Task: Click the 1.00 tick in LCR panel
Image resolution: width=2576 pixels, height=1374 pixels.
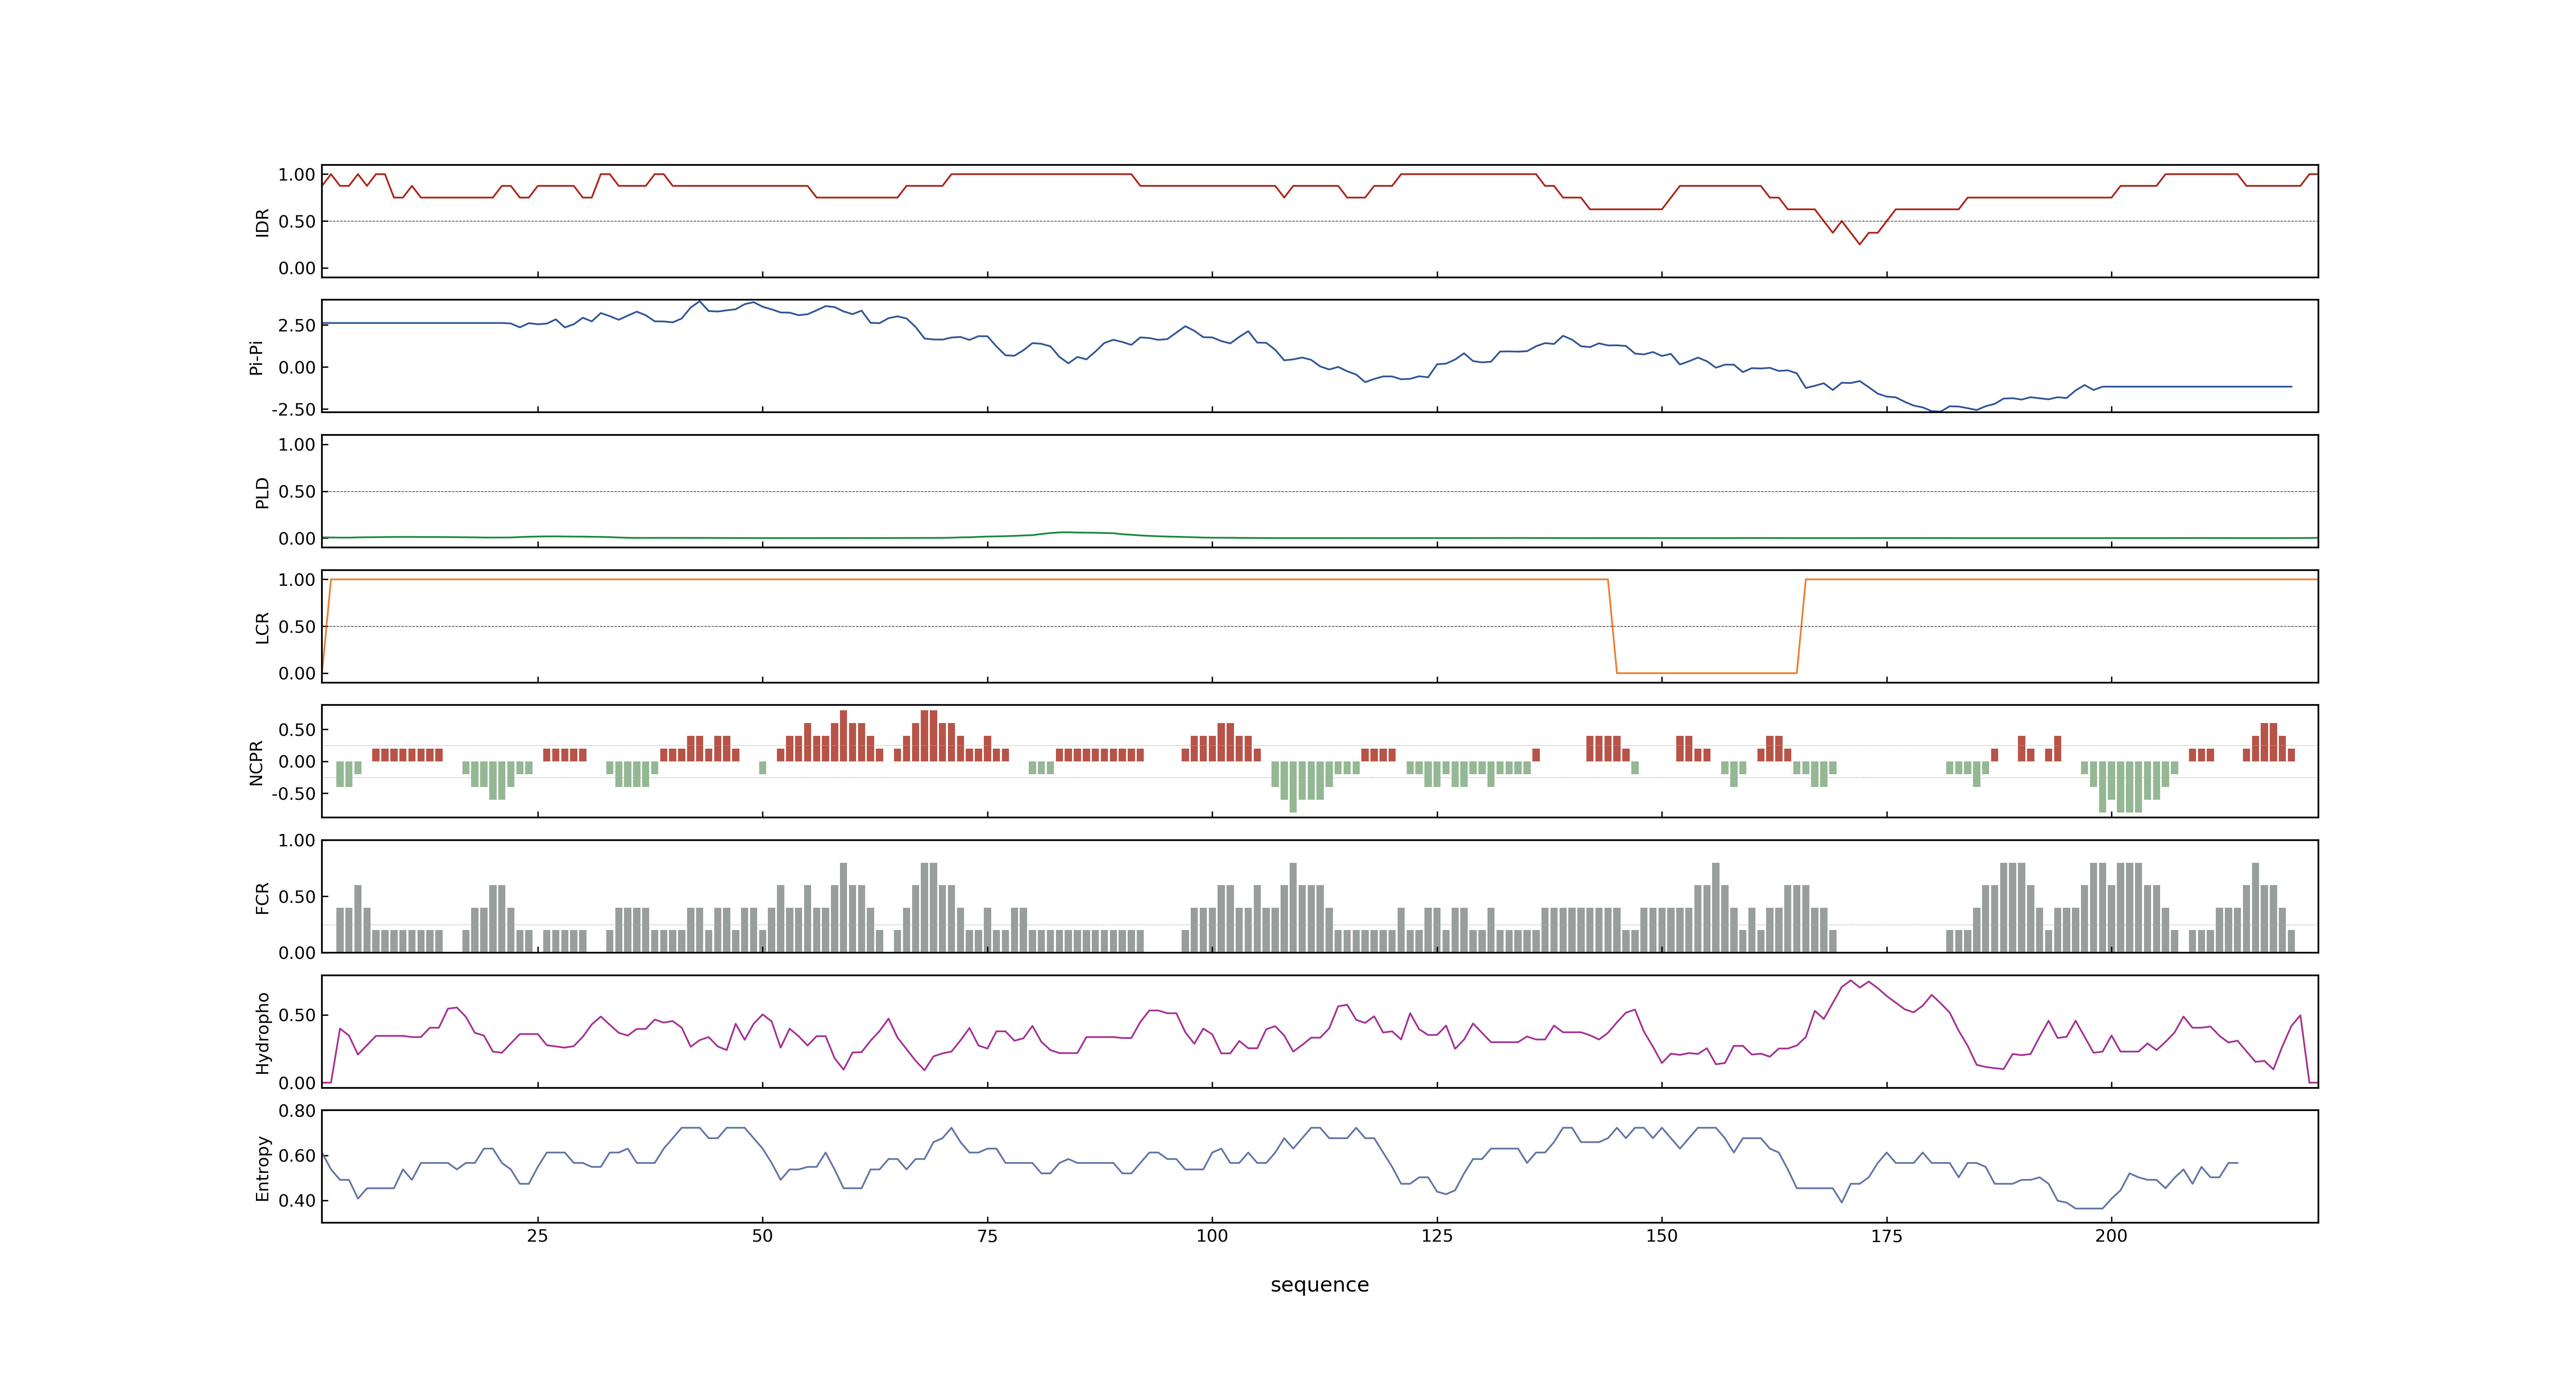Action: point(297,580)
